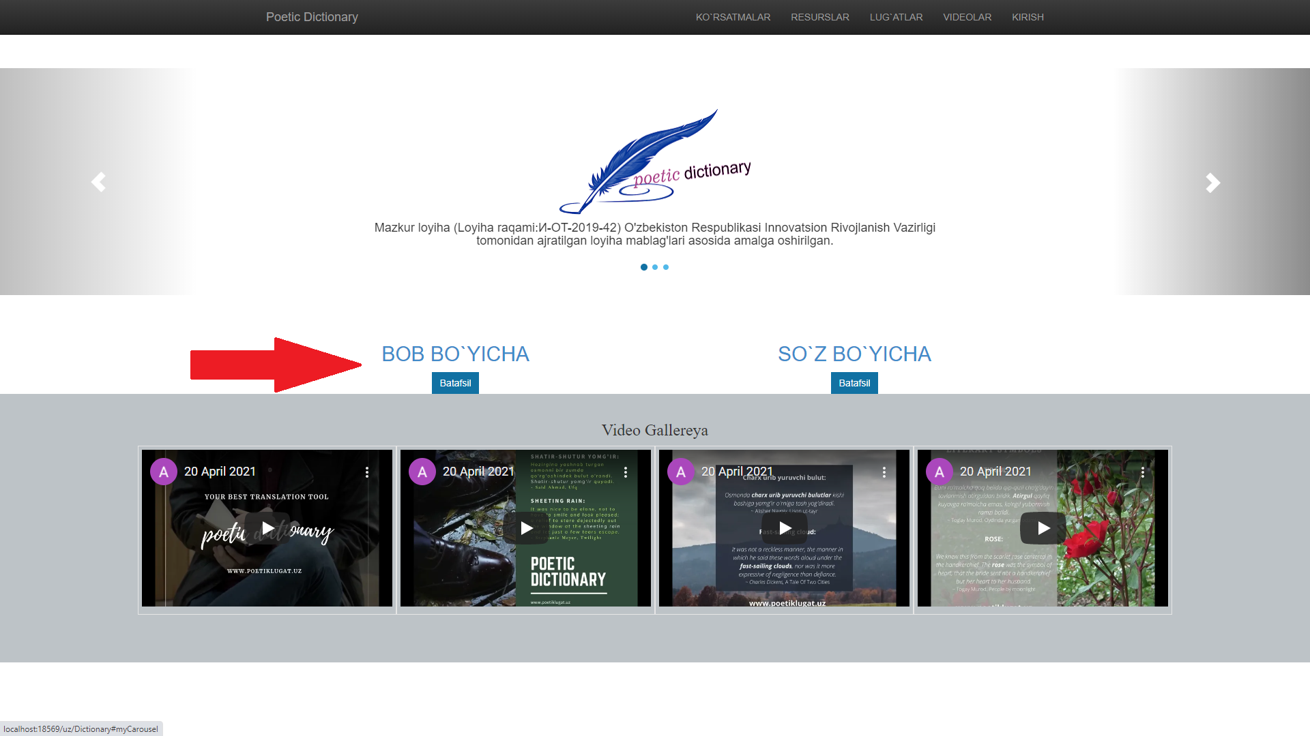Click the first video's channel avatar

click(x=164, y=472)
